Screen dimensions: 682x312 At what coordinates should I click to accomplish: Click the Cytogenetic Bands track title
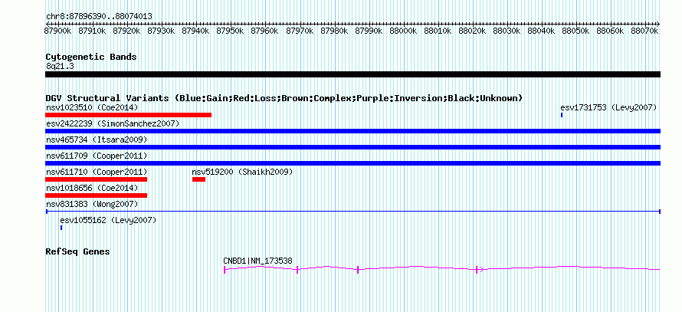[x=91, y=57]
